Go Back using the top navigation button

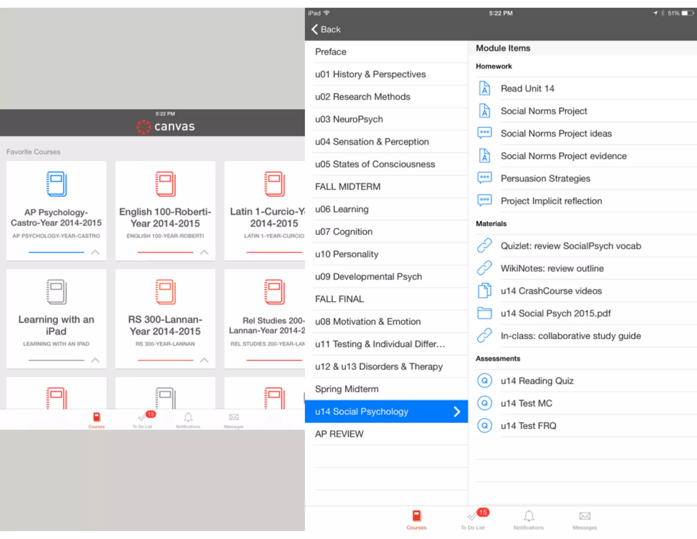(x=326, y=29)
